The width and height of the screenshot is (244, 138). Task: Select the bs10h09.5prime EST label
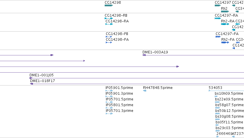click(229, 94)
